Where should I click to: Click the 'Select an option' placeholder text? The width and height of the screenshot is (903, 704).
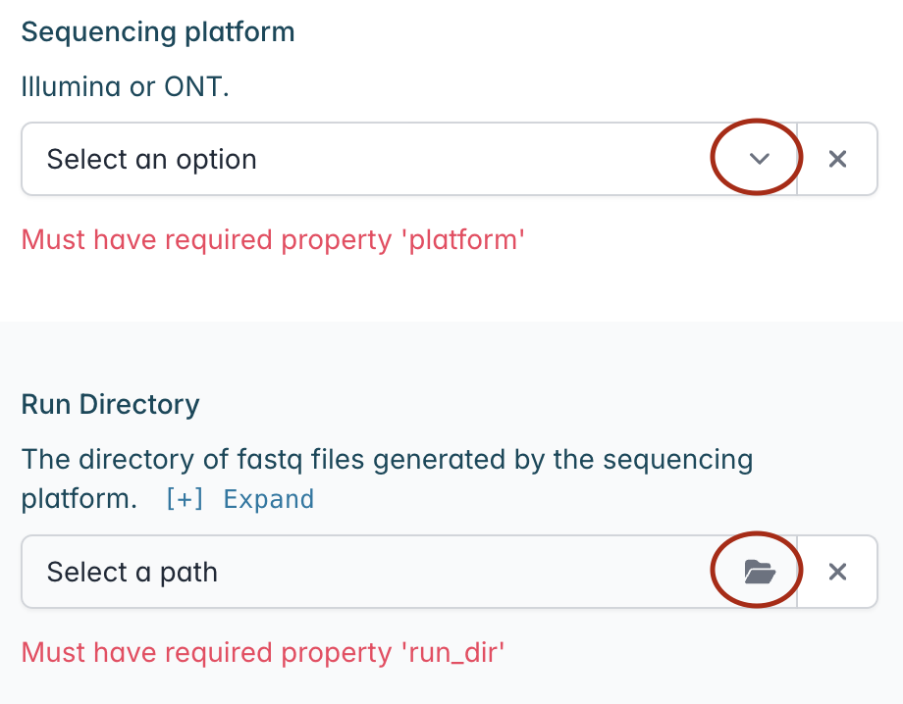151,159
